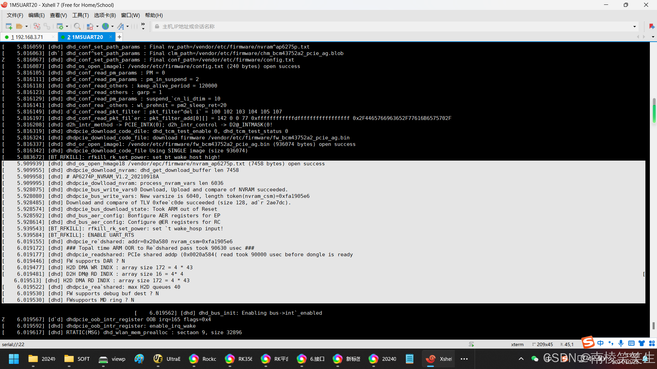Open the tab list dropdown arrow at far right
Viewport: 657px width, 369px height.
point(653,37)
